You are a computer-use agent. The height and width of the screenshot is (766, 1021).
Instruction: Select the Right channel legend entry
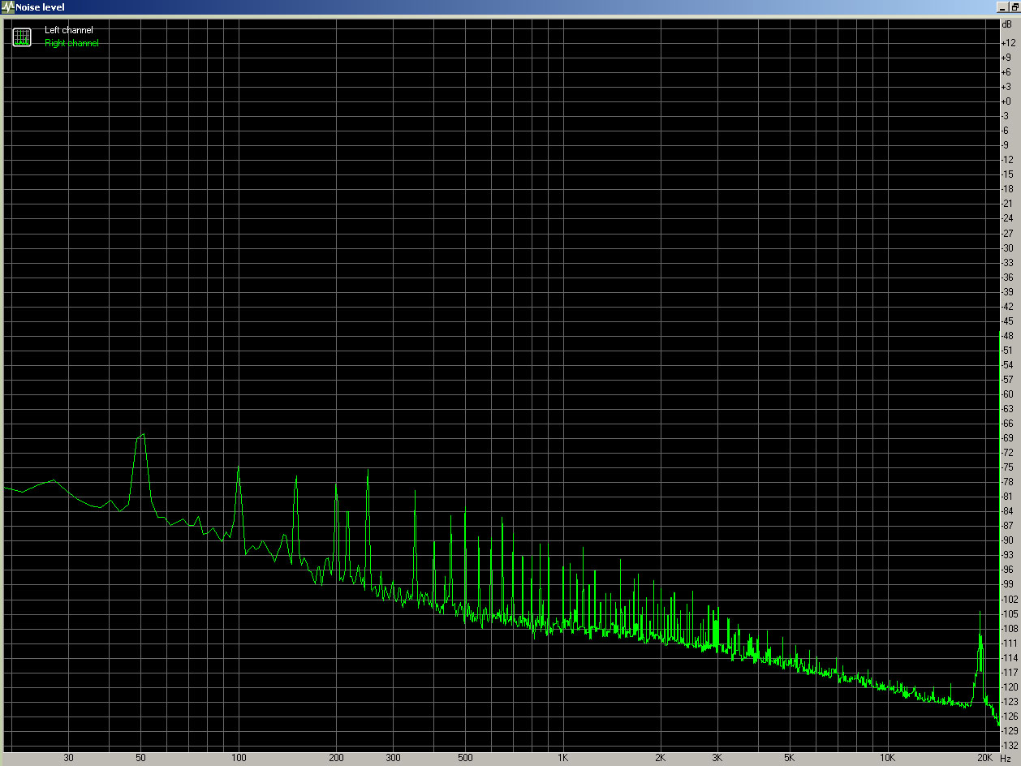point(71,43)
